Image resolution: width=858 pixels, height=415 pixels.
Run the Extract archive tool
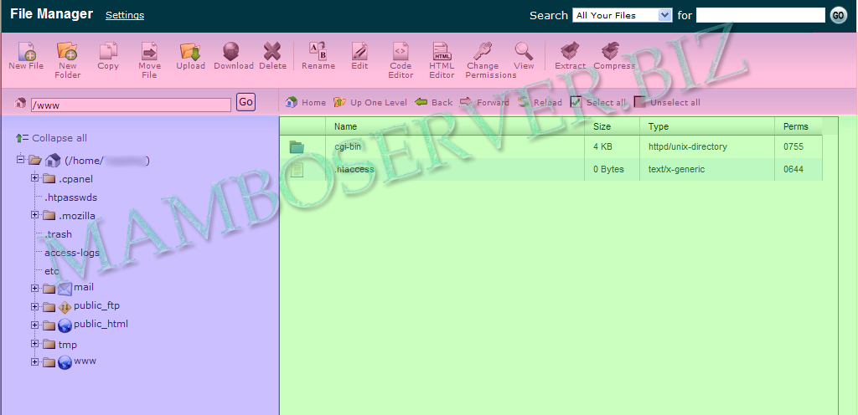point(570,56)
